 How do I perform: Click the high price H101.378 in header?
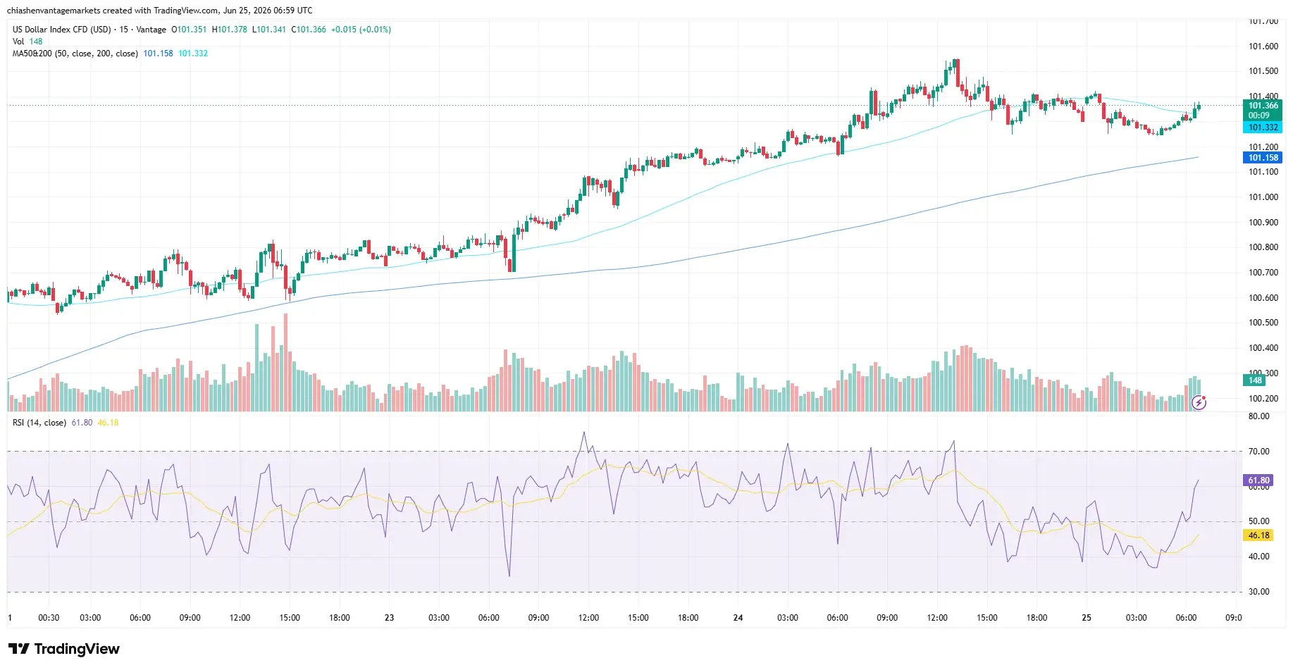[x=230, y=30]
